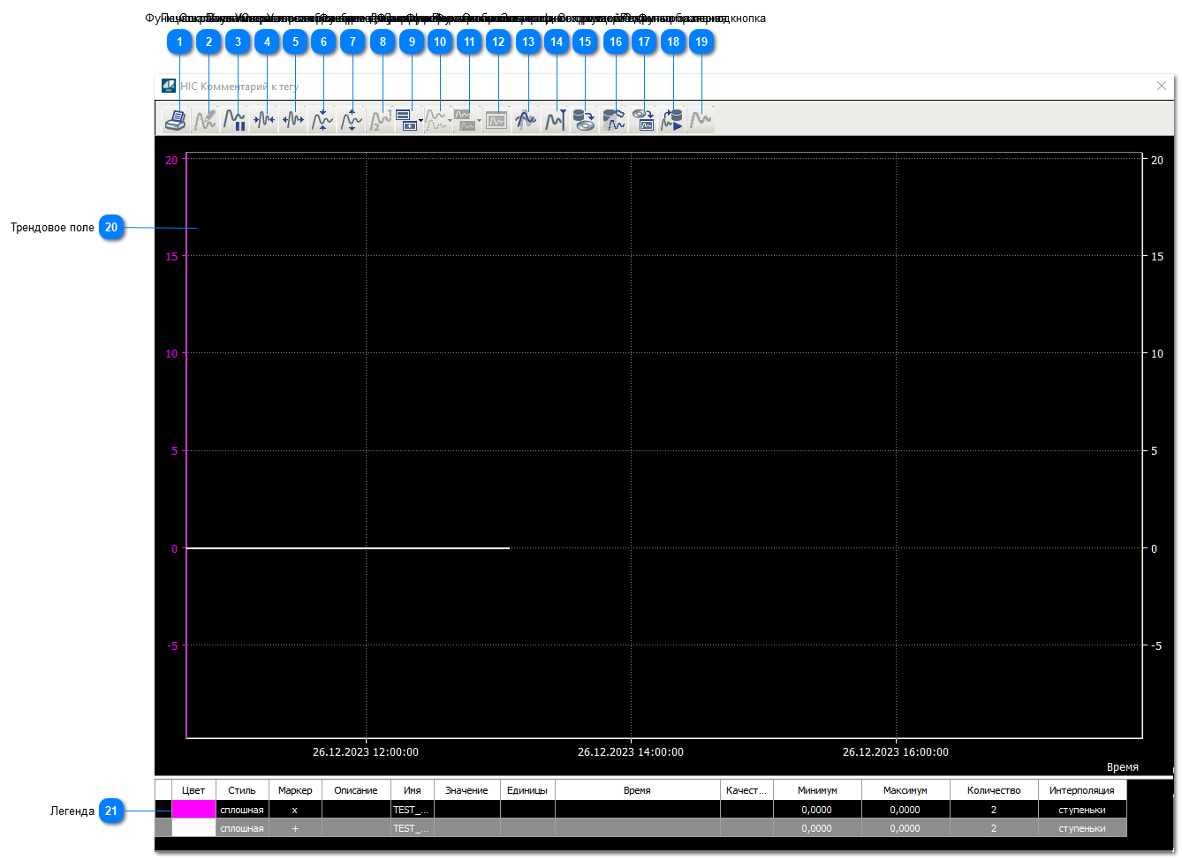Image resolution: width=1182 pixels, height=860 pixels.
Task: Click the Цвет column header
Action: click(193, 790)
